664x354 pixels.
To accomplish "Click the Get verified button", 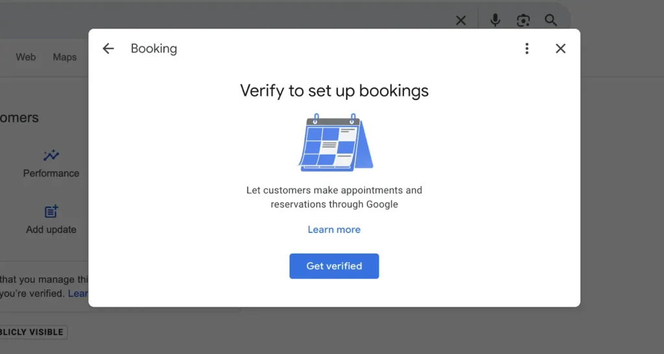I will coord(334,266).
